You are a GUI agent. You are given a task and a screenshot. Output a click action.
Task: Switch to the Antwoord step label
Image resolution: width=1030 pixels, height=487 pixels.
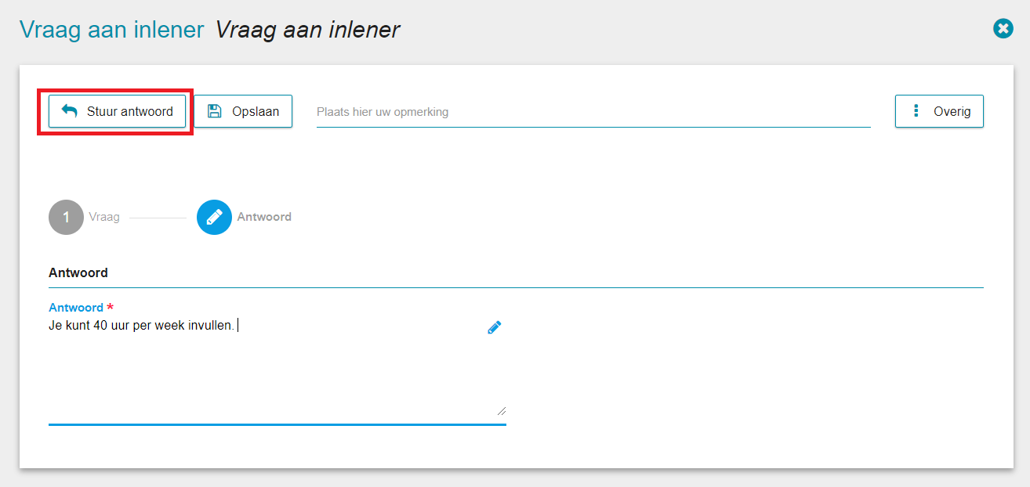(x=264, y=217)
